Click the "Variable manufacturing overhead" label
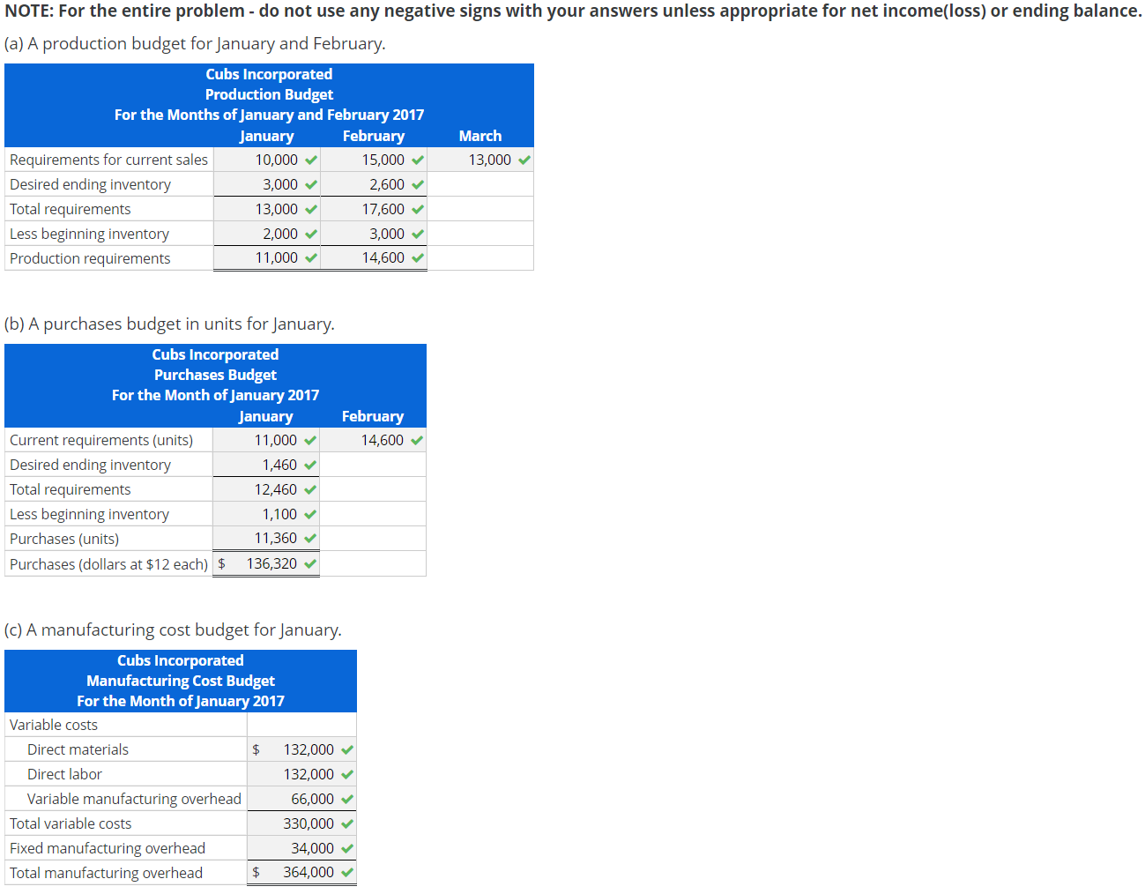Image resolution: width=1145 pixels, height=894 pixels. pos(134,799)
